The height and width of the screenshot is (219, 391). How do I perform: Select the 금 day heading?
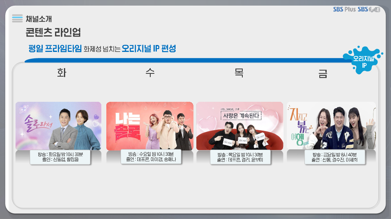323,73
